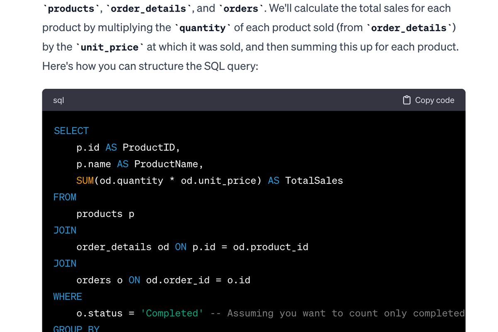Image resolution: width=498 pixels, height=332 pixels.
Task: Click the clipboard icon beside Copy code
Action: 407,100
